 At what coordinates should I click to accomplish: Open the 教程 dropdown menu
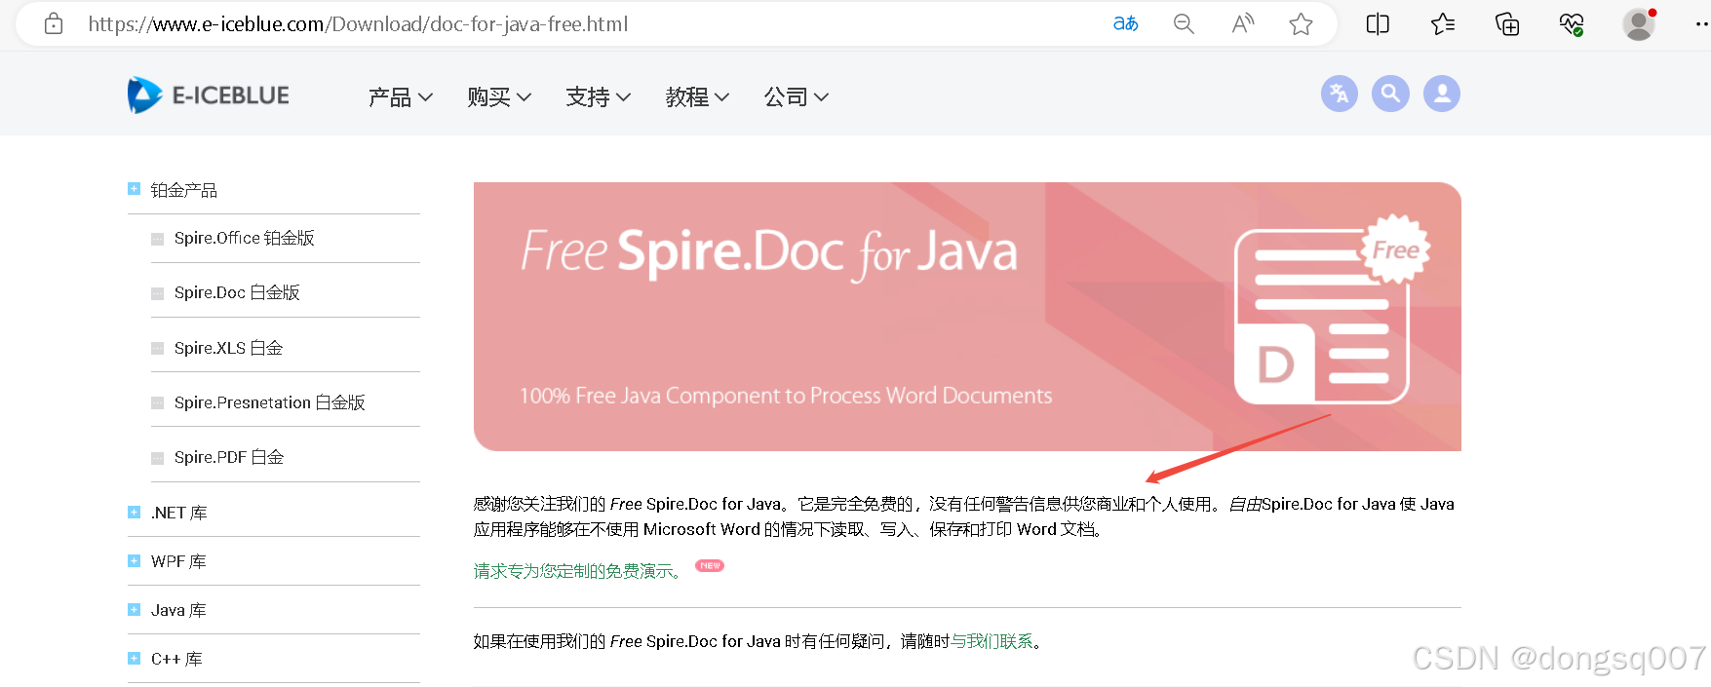click(698, 96)
